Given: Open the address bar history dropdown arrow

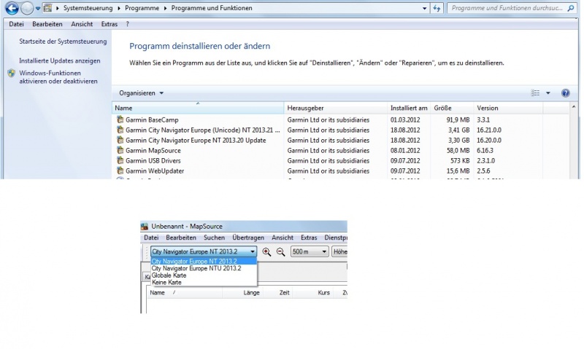Looking at the screenshot, I should (x=424, y=8).
